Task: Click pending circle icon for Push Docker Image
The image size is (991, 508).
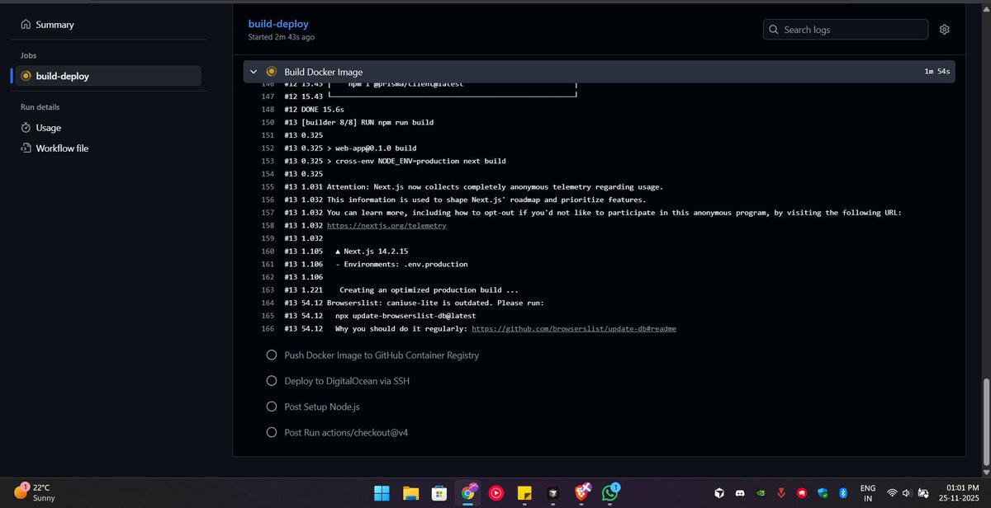Action: coord(271,355)
